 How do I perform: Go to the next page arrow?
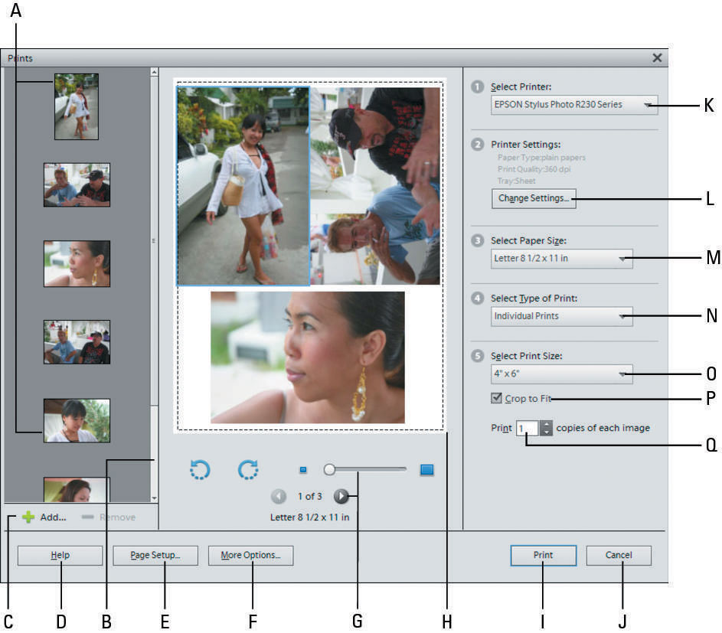coord(341,496)
